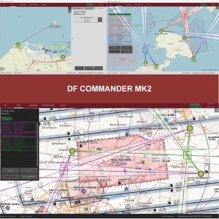This screenshot has width=219, height=219.
Task: Expand Map Control in the bottom status bar
Action: [x=26, y=216]
